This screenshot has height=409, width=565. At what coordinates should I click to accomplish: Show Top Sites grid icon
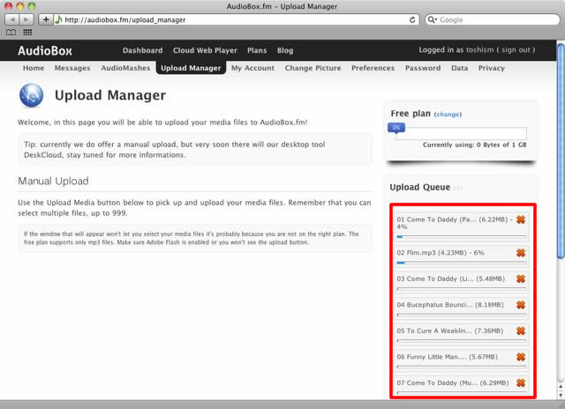pos(27,33)
